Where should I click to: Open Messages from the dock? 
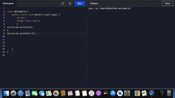point(42,93)
